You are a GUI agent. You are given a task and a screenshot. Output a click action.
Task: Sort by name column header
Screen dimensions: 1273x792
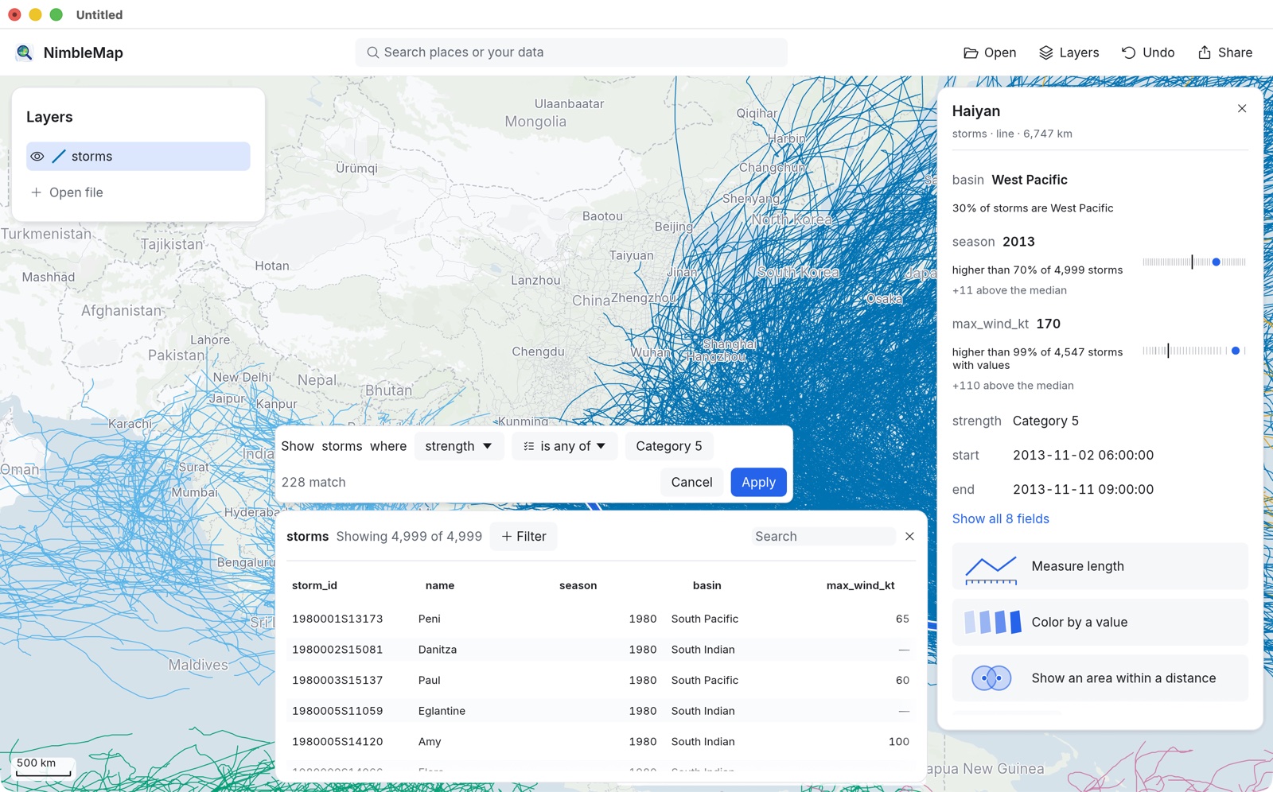440,585
